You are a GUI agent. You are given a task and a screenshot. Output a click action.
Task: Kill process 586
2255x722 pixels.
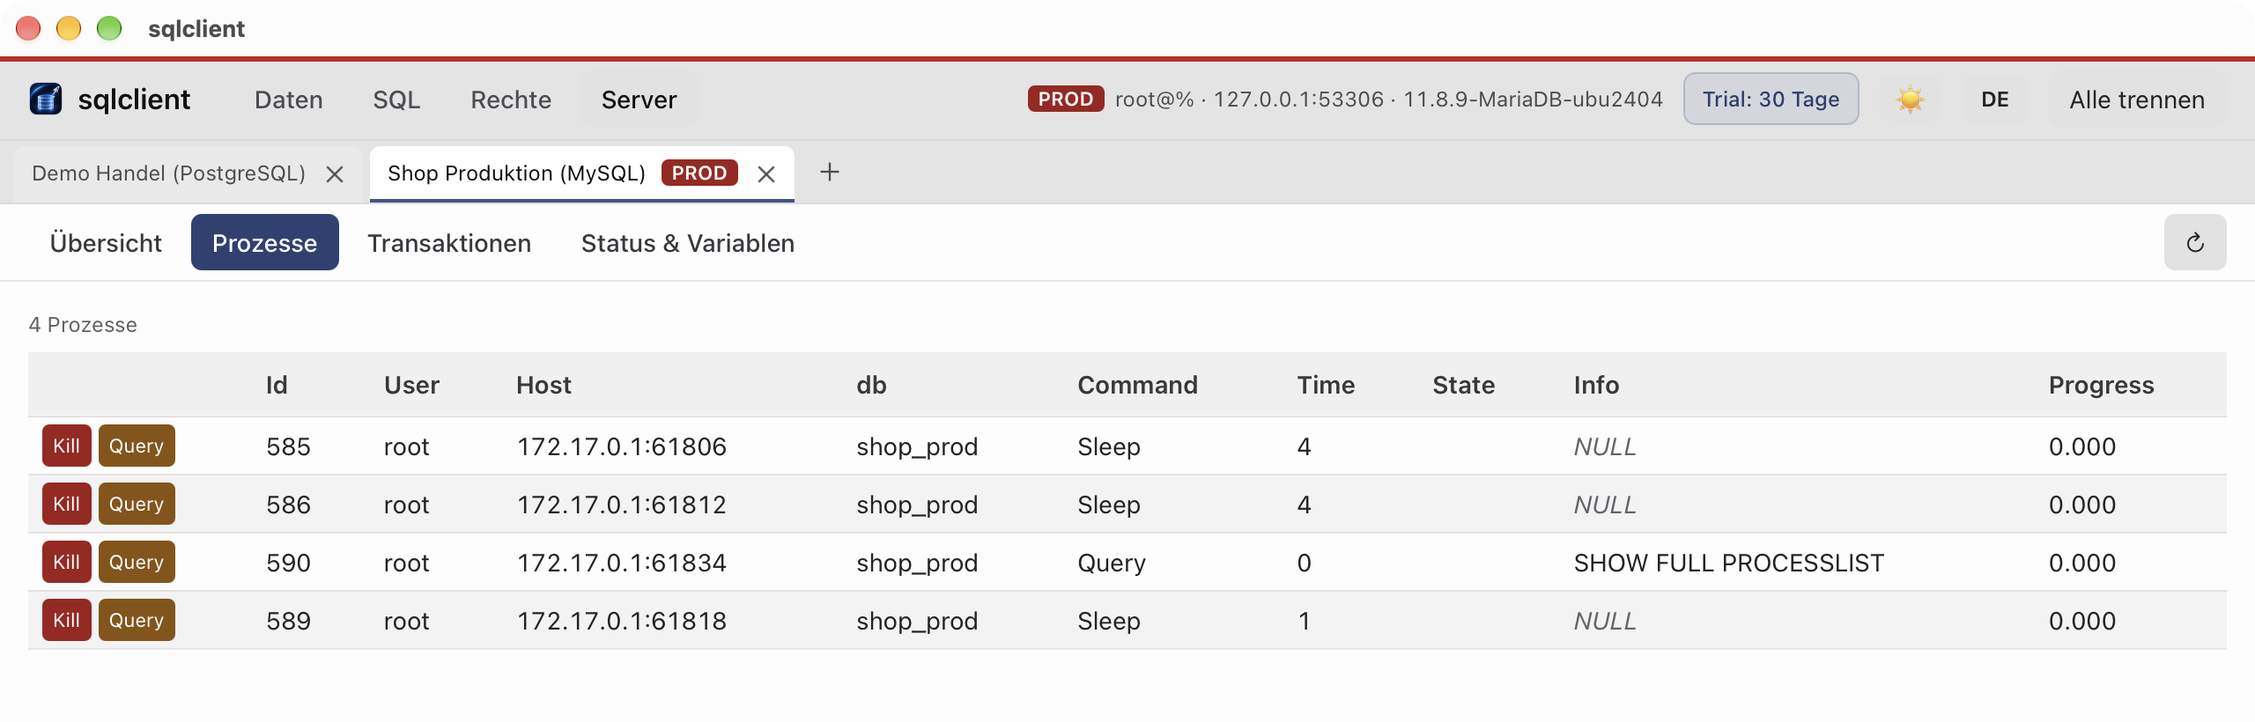(66, 504)
